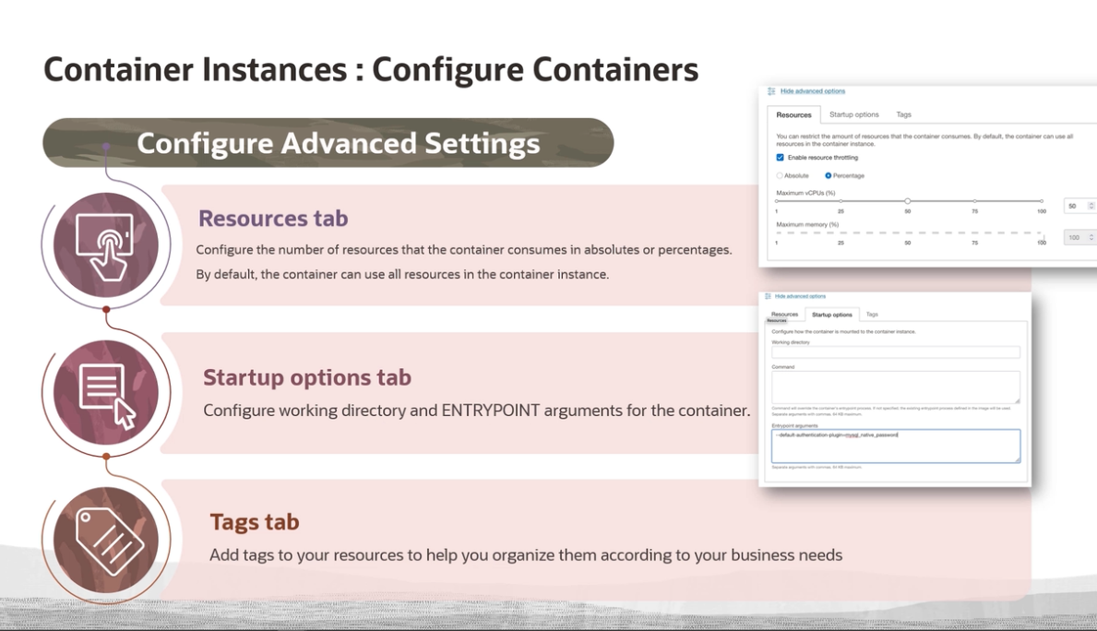Image resolution: width=1097 pixels, height=631 pixels.
Task: Click the Maximum vCPUs slider handle at 50
Action: point(908,201)
